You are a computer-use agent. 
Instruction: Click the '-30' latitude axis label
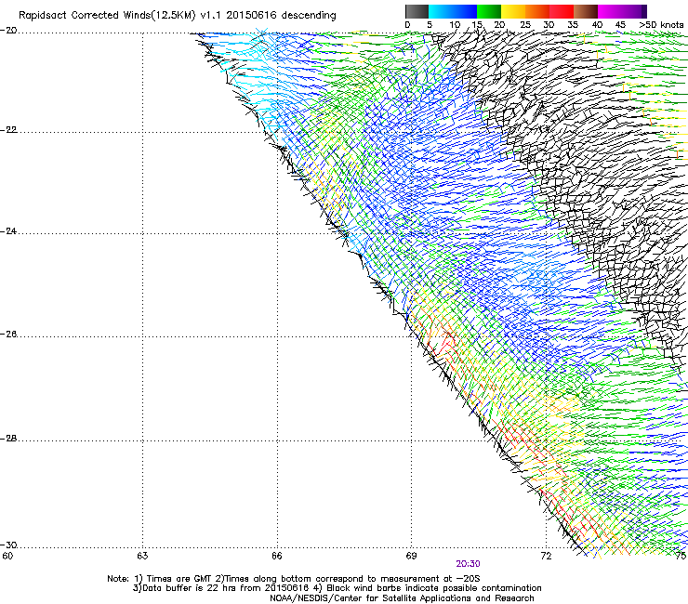click(x=8, y=545)
